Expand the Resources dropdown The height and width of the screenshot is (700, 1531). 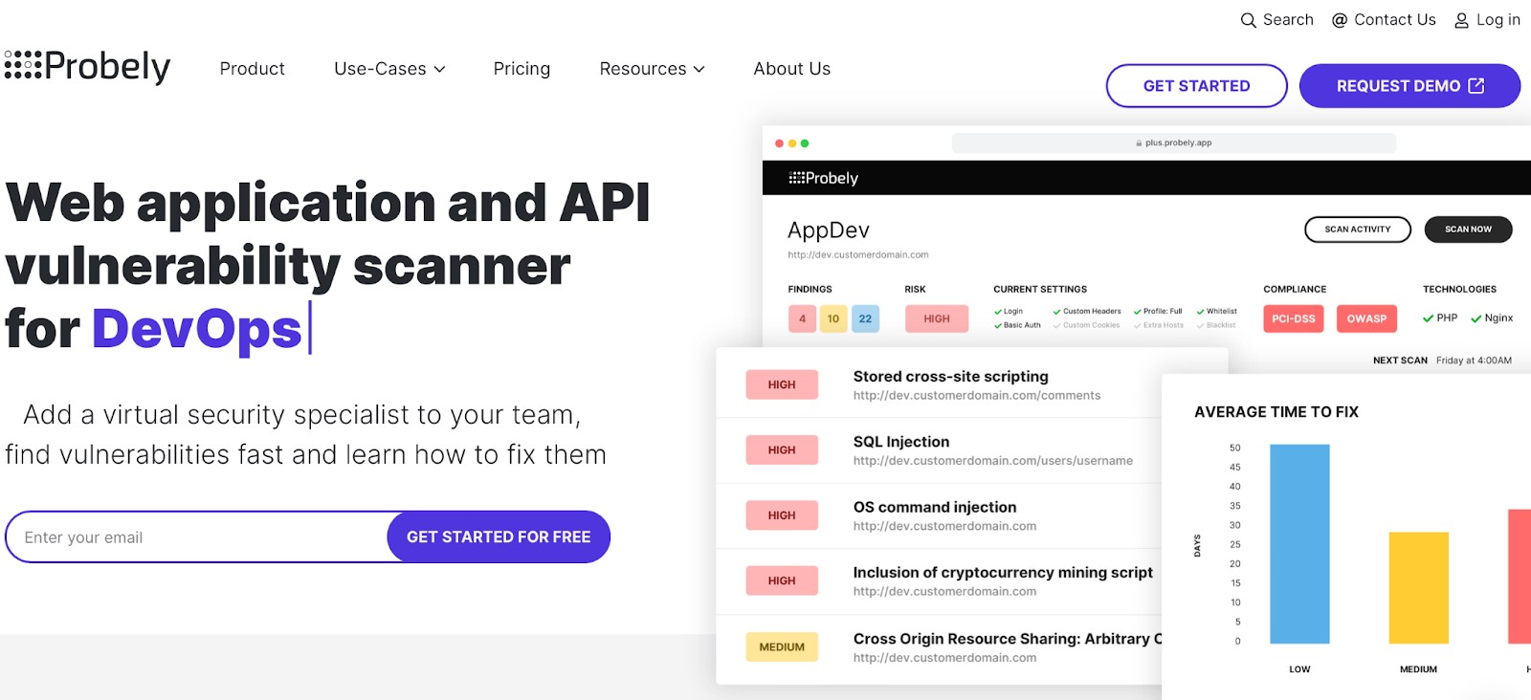[x=652, y=69]
